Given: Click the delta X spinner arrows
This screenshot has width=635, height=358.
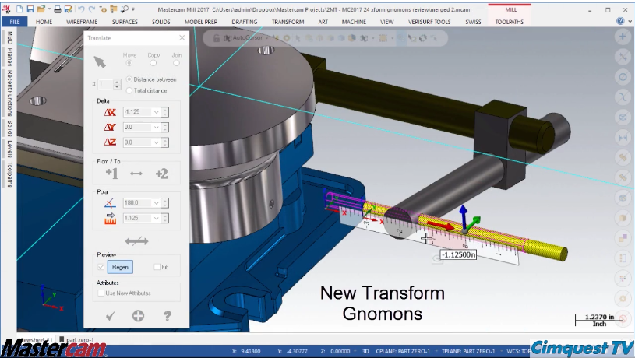Looking at the screenshot, I should [164, 112].
